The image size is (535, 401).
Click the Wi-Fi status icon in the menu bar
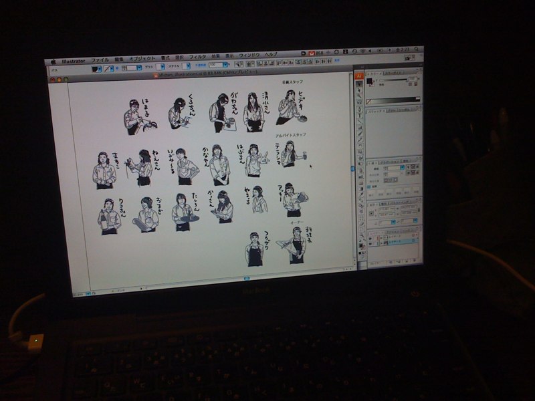[362, 51]
